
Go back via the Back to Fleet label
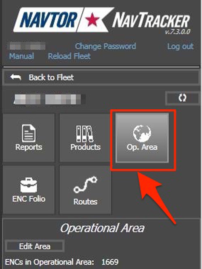[x=51, y=77]
